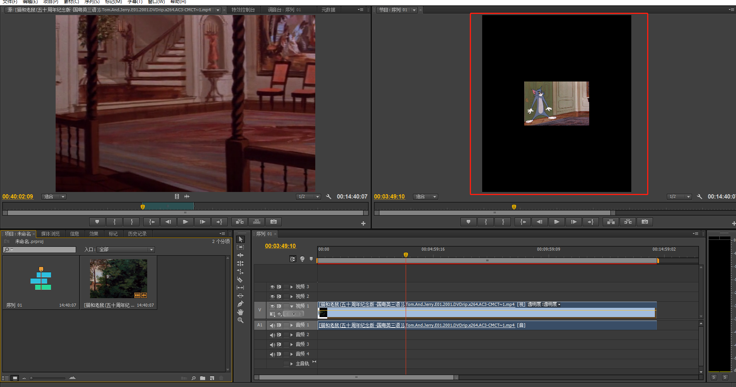Screen dimensions: 736x387
Task: Click Drag Video Only filmstrip icon
Action: point(177,197)
